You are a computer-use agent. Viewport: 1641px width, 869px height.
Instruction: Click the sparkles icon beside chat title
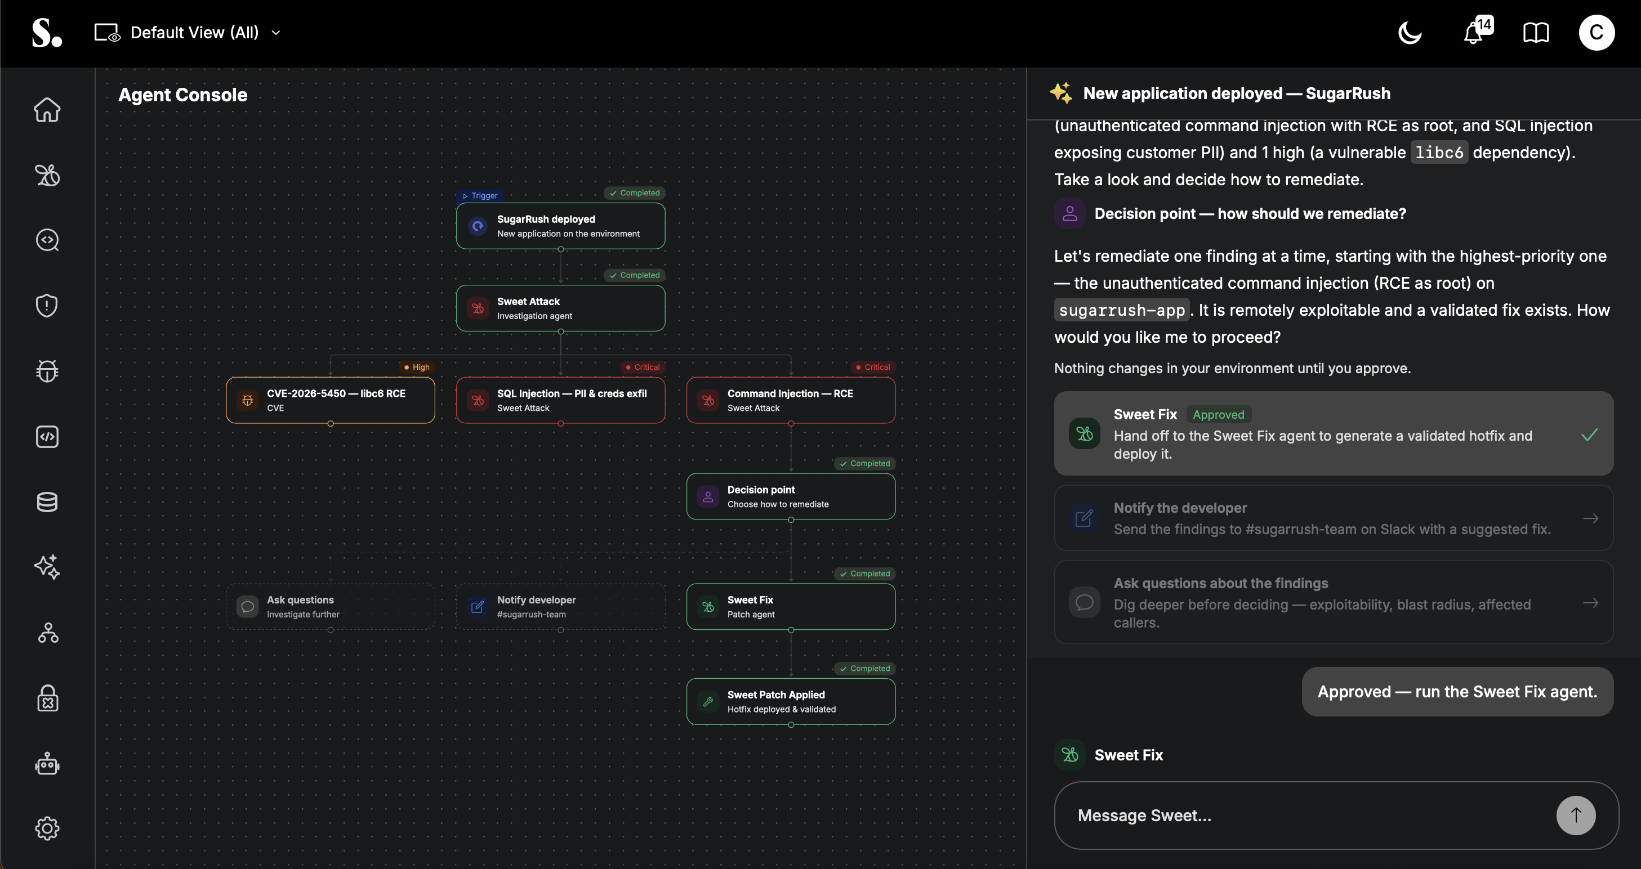pos(1062,93)
